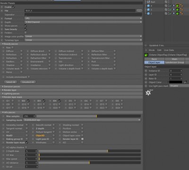Click the Unselect All button
The height and width of the screenshot is (170, 189).
point(28,82)
